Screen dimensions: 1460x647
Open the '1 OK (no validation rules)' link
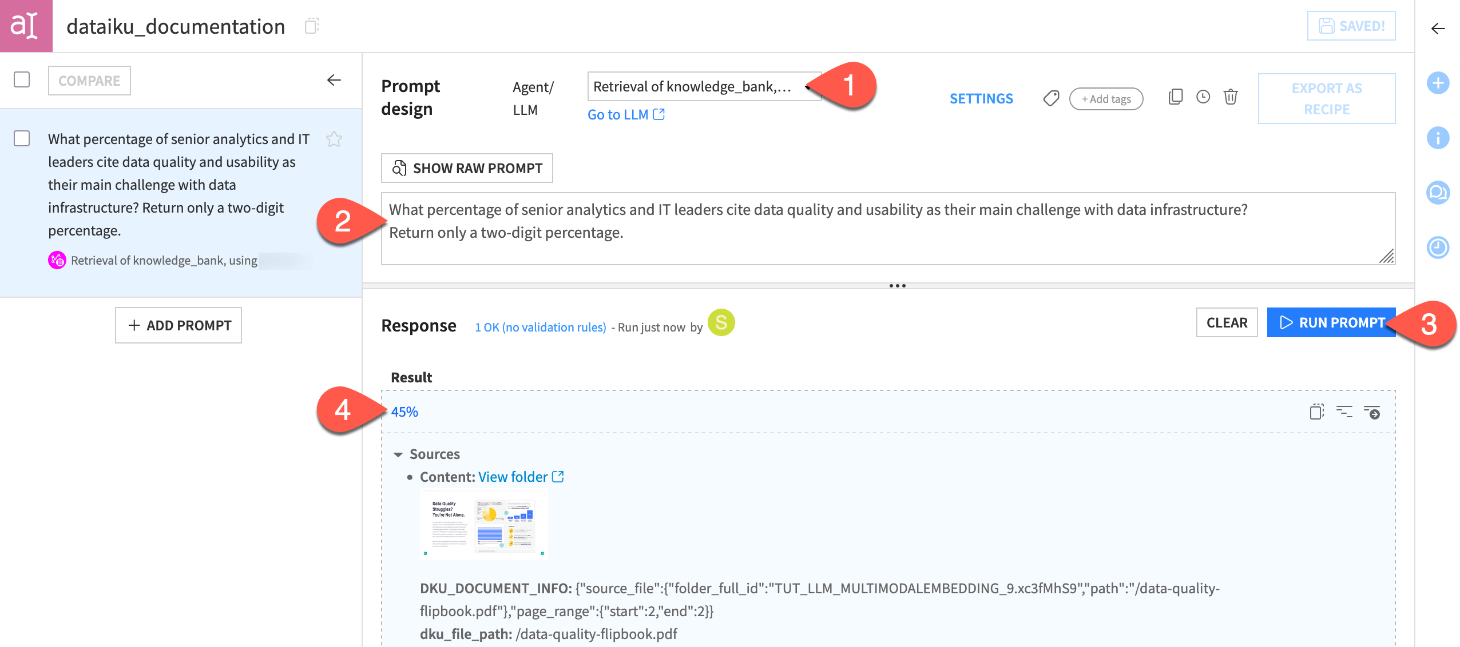click(x=540, y=327)
